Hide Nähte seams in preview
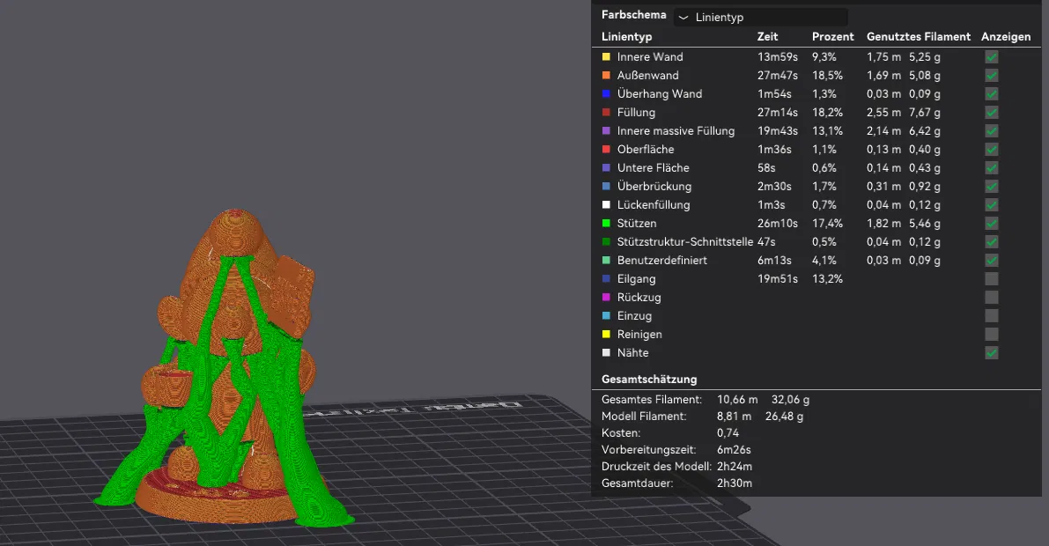 point(992,352)
